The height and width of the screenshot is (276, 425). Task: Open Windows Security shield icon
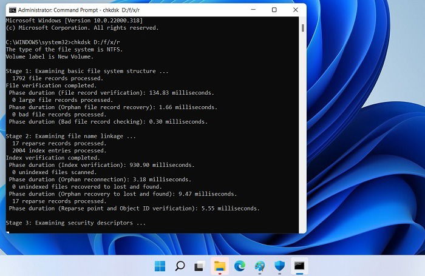[279, 266]
